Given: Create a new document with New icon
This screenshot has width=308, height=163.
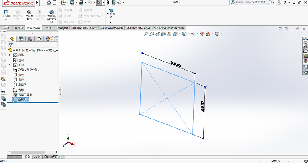Looking at the screenshot, I should click(55, 3).
